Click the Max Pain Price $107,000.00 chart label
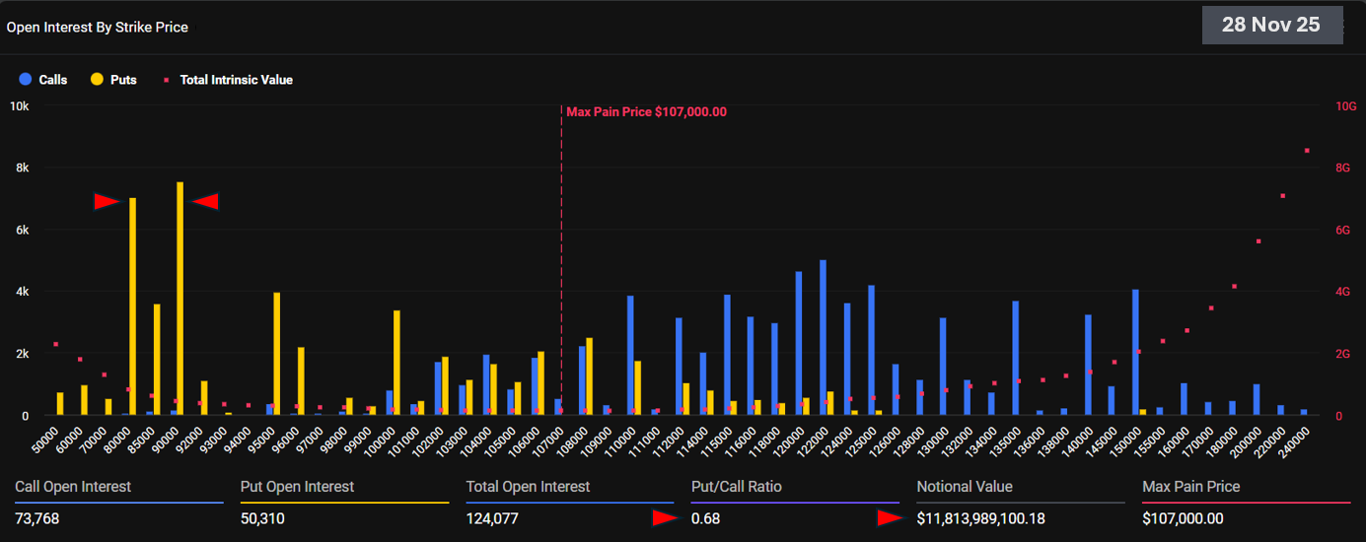The height and width of the screenshot is (542, 1366). 646,112
